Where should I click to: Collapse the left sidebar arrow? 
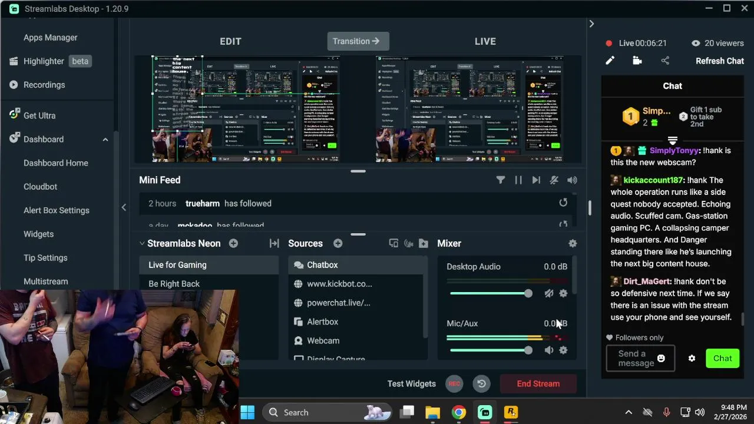[x=124, y=207]
